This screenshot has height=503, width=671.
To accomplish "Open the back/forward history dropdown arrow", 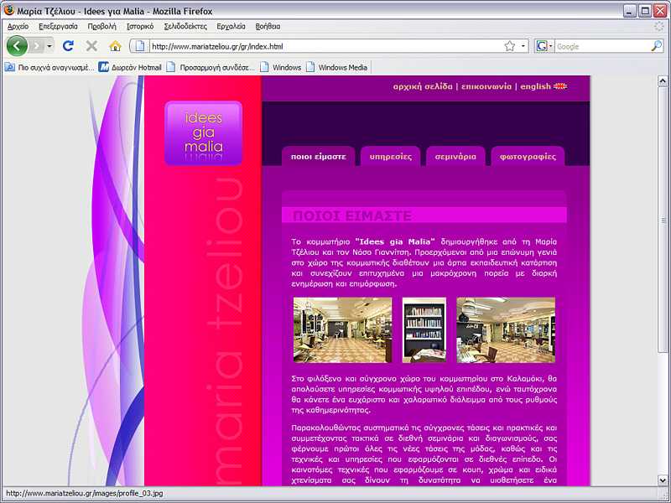I will (x=49, y=46).
